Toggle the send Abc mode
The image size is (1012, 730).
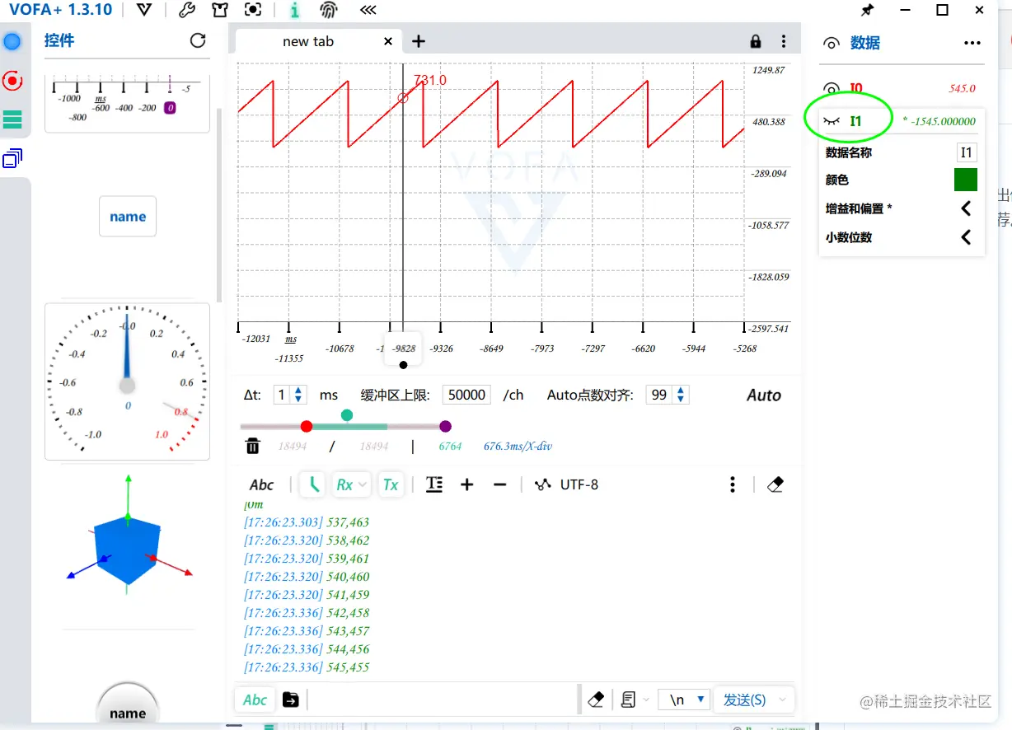[x=255, y=700]
